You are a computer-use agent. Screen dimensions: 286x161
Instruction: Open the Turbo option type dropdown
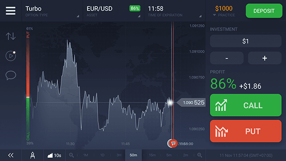[52, 11]
